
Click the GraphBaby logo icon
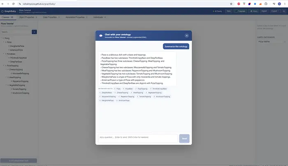(2, 11)
